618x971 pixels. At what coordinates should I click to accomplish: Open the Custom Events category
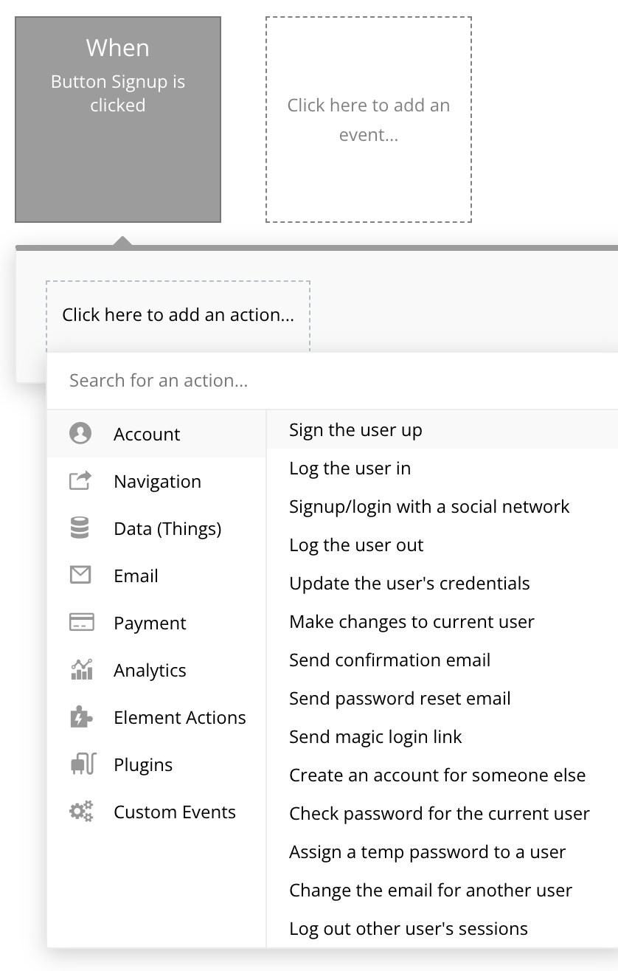[156, 812]
